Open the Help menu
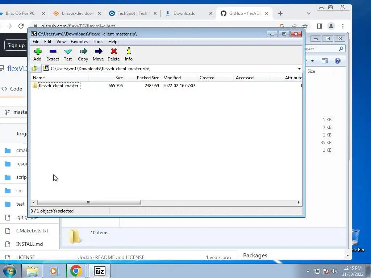371x278 pixels. coord(113,42)
